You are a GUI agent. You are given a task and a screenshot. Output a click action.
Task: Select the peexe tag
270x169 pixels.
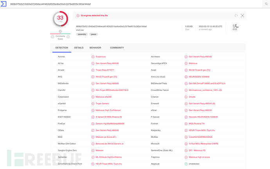94,35
